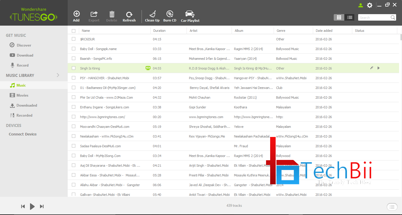This screenshot has height=215, width=402.
Task: Open the Clean Up tool
Action: click(x=152, y=16)
